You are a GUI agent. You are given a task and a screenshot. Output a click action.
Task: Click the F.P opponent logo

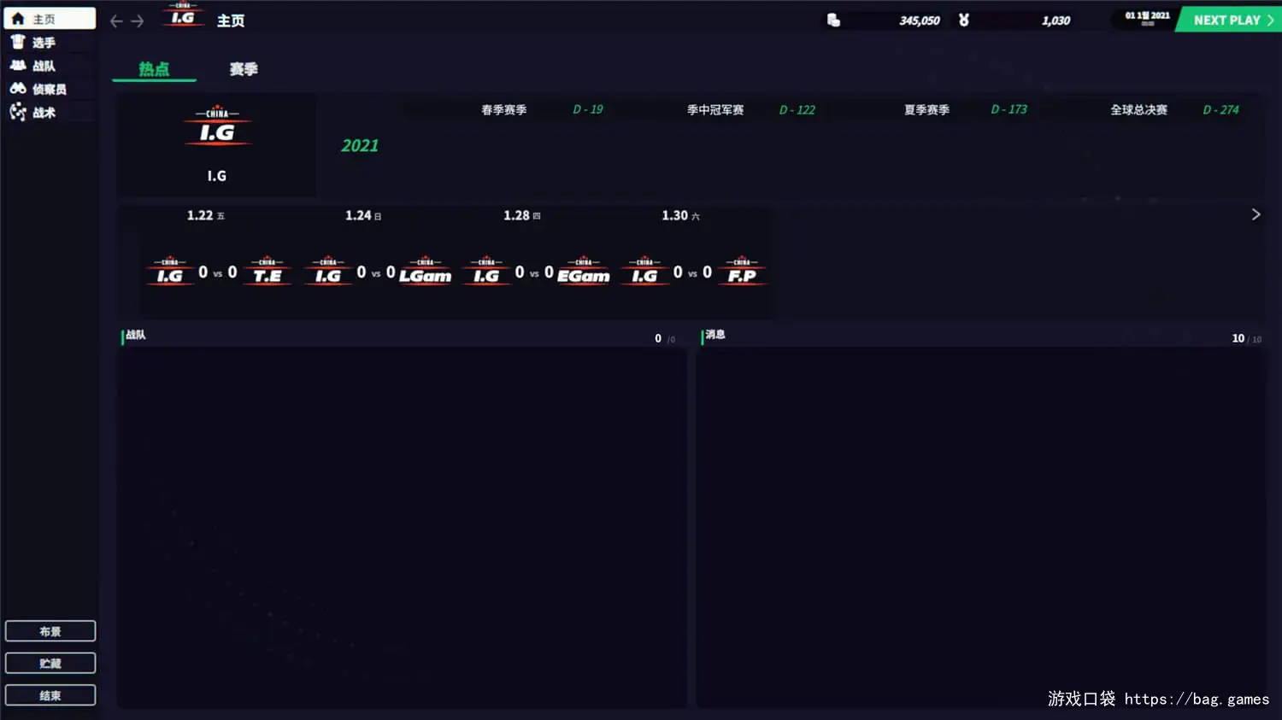click(x=742, y=272)
